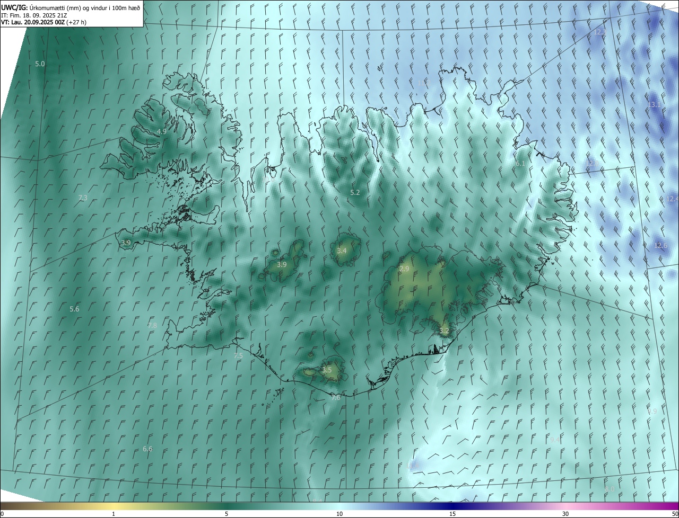This screenshot has width=679, height=518.
Task: Click the '50' tick on the color scale
Action: 675,514
